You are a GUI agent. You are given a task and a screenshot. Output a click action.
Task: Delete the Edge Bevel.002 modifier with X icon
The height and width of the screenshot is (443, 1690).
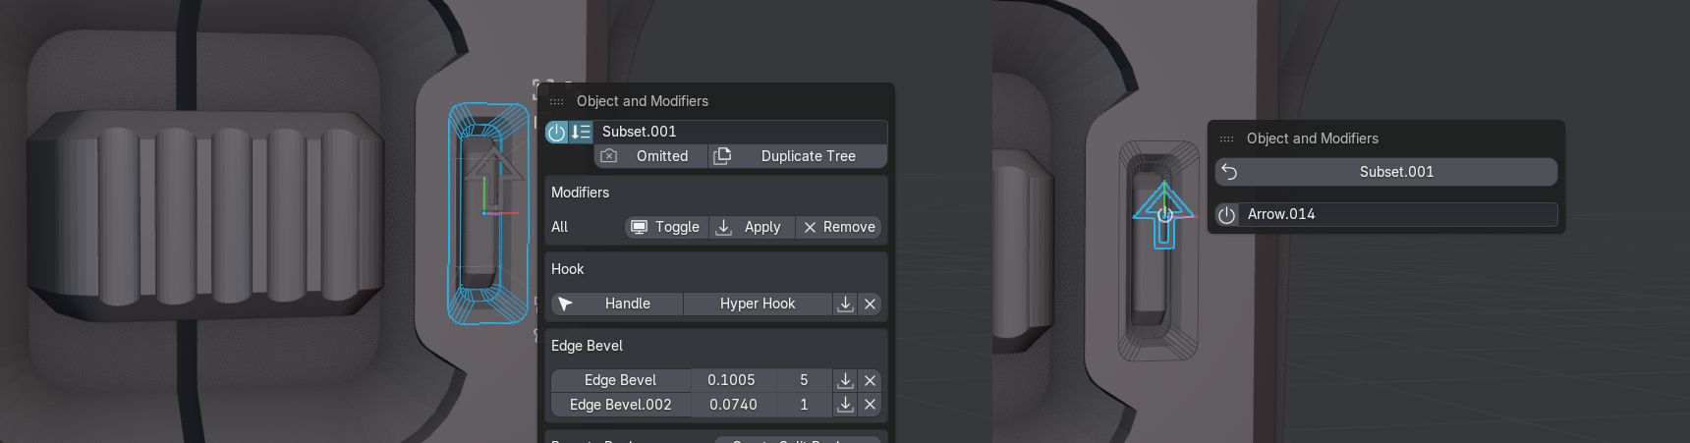pyautogui.click(x=870, y=405)
